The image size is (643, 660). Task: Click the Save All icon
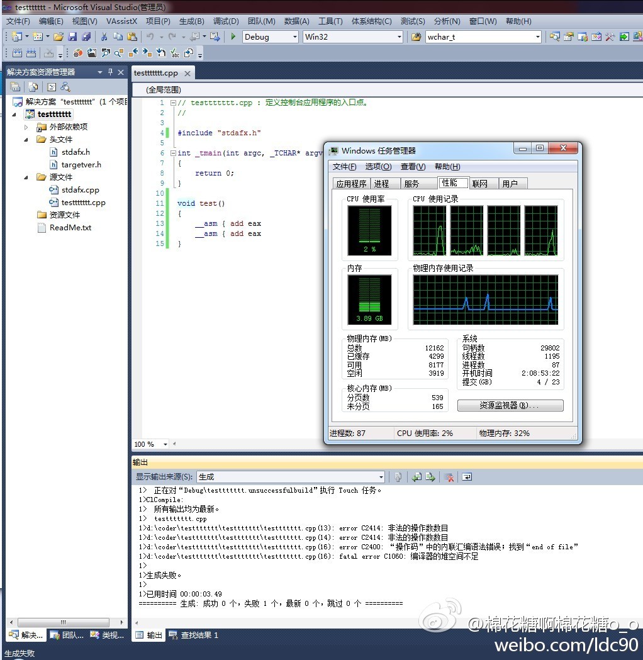coord(86,36)
